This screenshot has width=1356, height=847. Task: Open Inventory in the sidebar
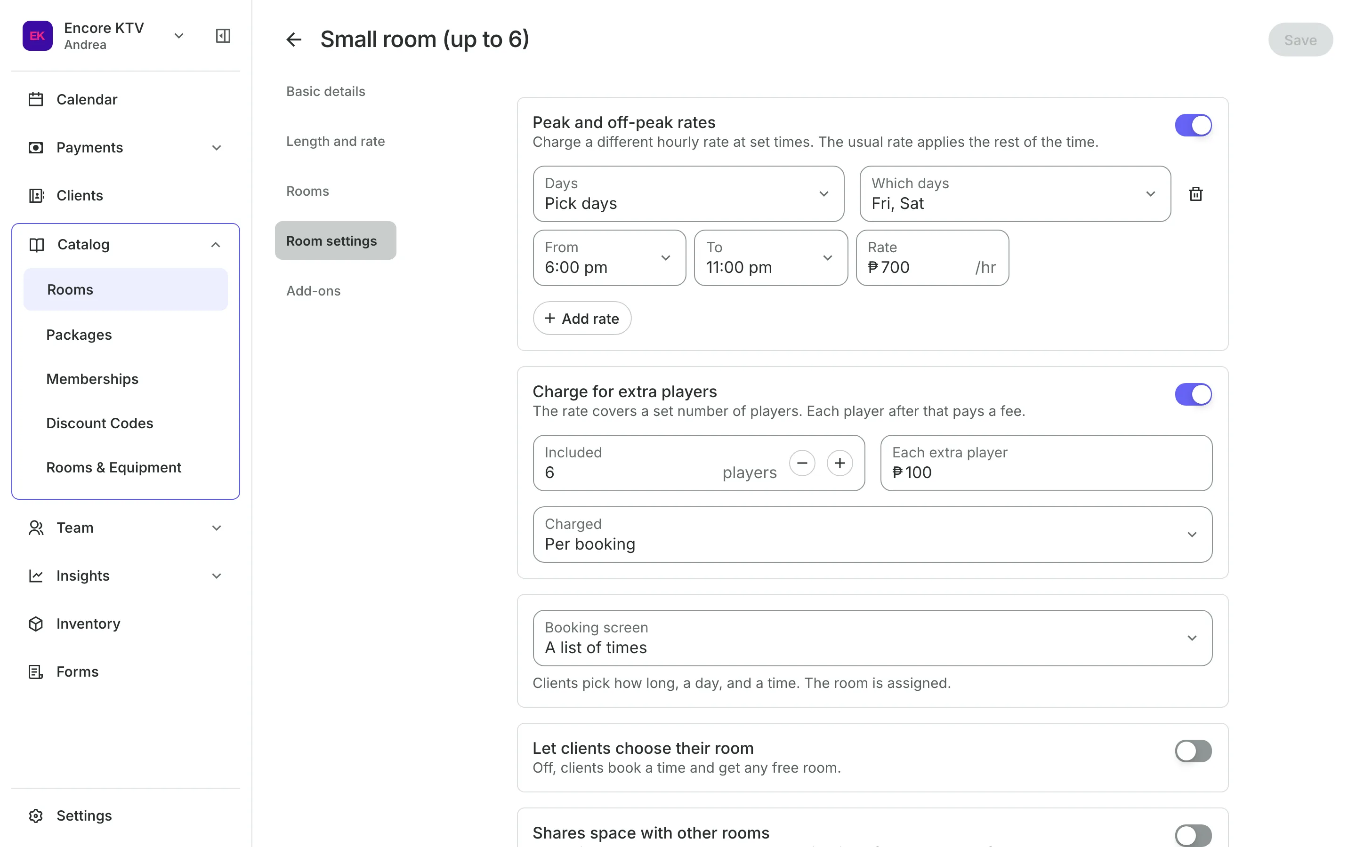tap(126, 623)
